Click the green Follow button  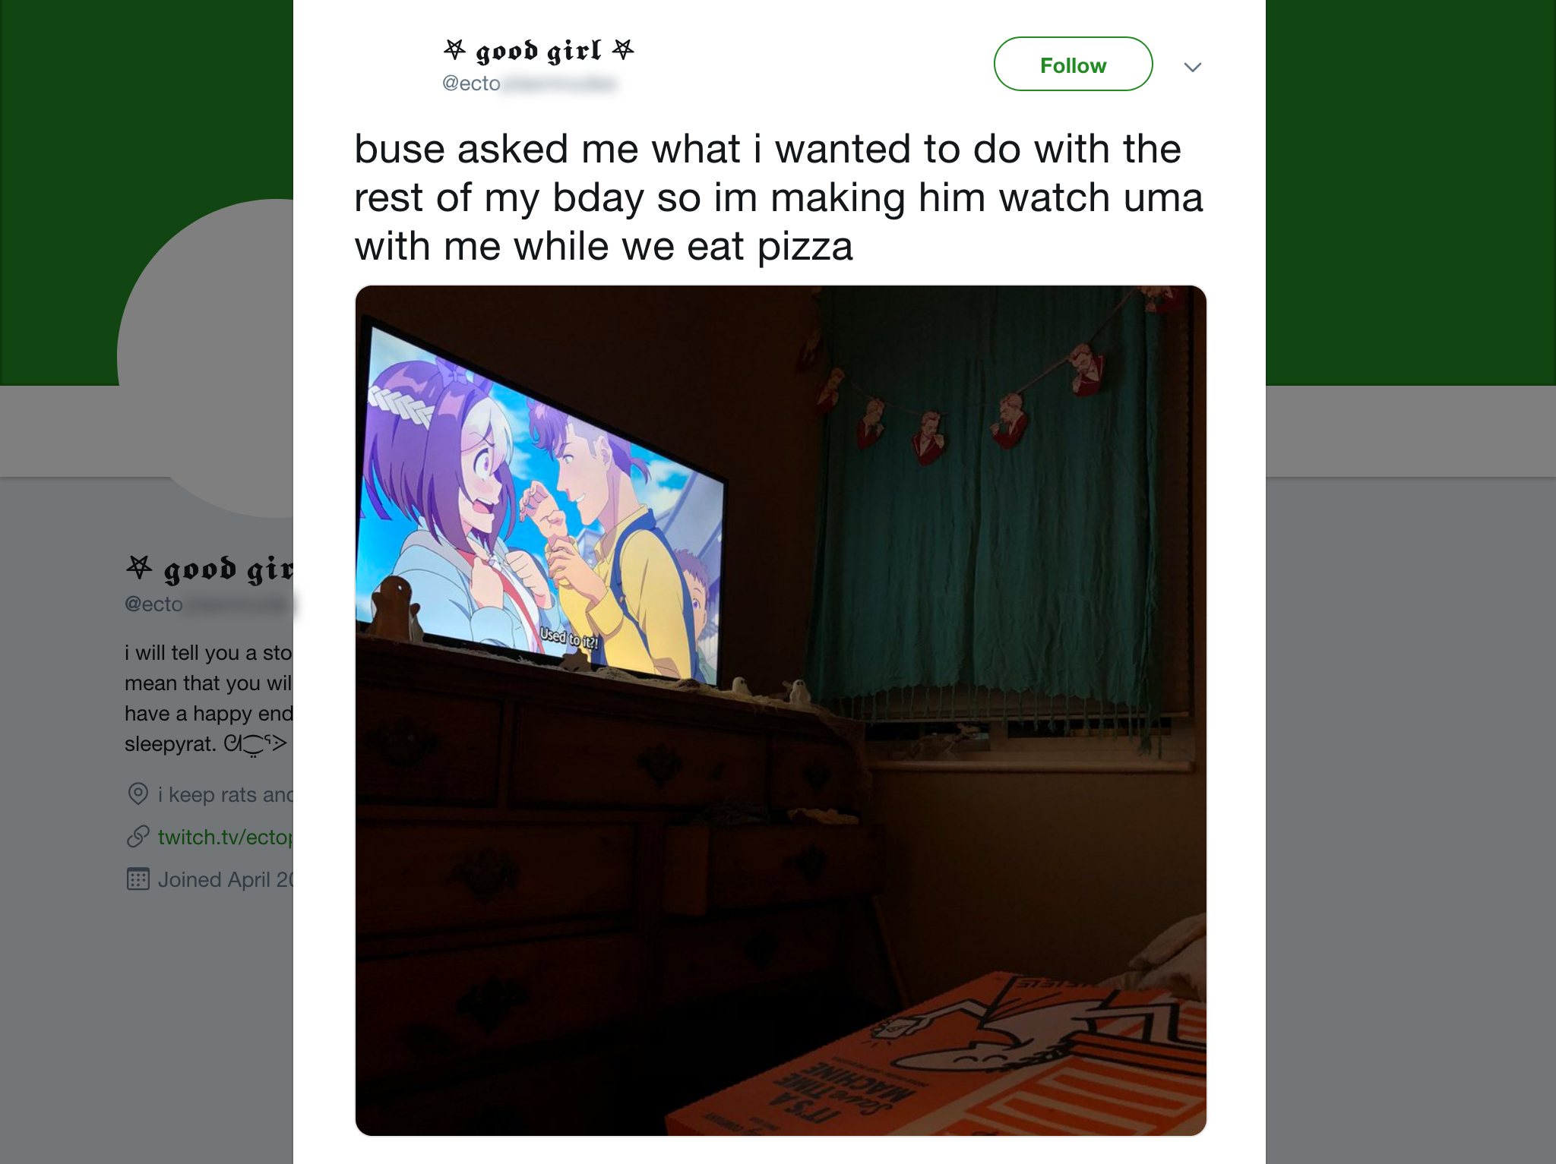click(x=1073, y=65)
